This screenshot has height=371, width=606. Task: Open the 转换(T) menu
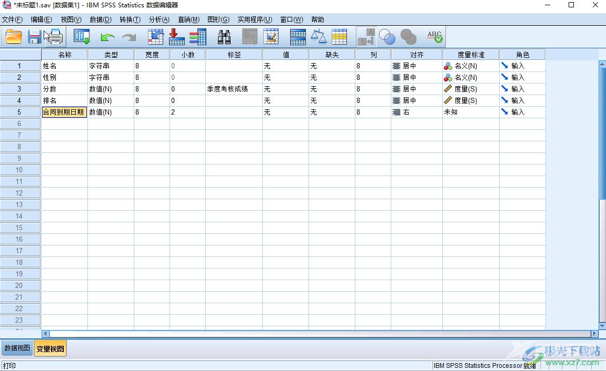[x=130, y=19]
